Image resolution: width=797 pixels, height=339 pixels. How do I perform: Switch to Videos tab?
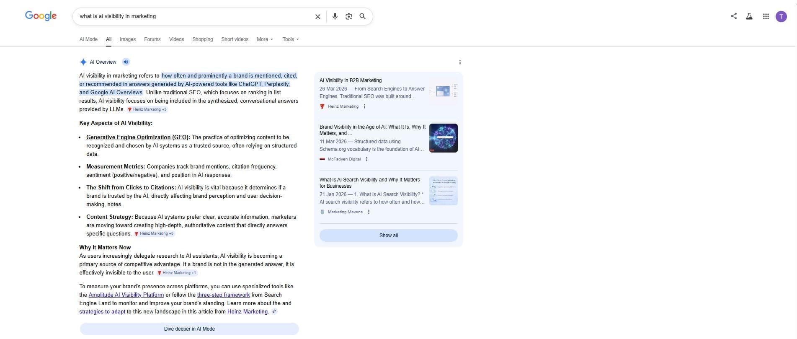point(176,39)
